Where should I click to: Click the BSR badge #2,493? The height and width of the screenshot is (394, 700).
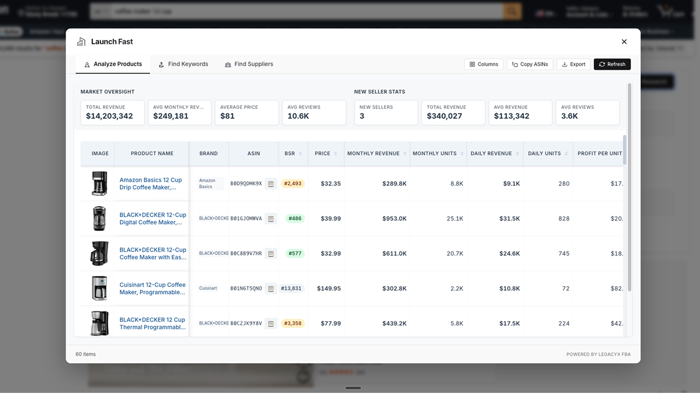coord(293,184)
